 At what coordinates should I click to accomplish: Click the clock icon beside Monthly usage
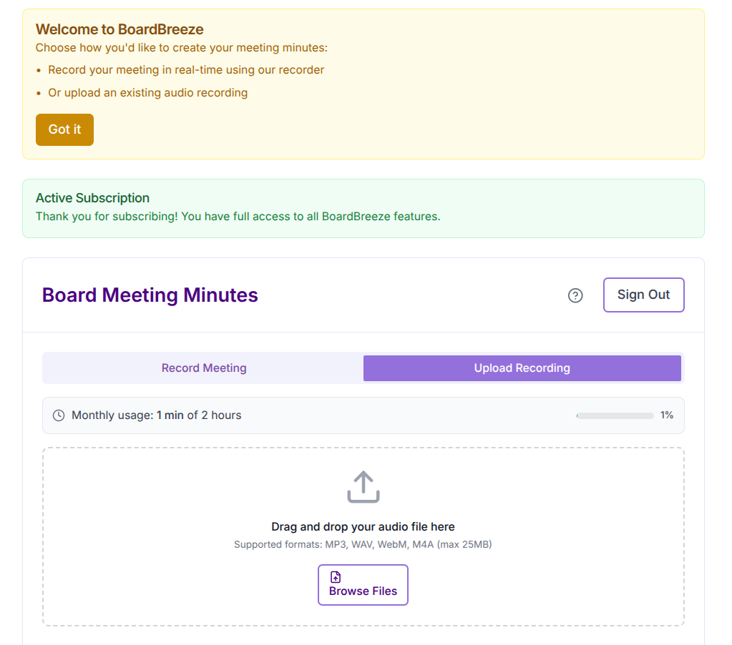(59, 415)
